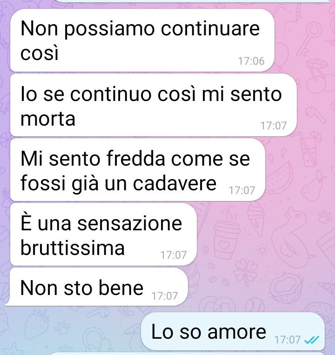Click the strawberry doodle on wallpaper
Image resolution: width=335 pixels, height=355 pixels.
tap(37, 324)
